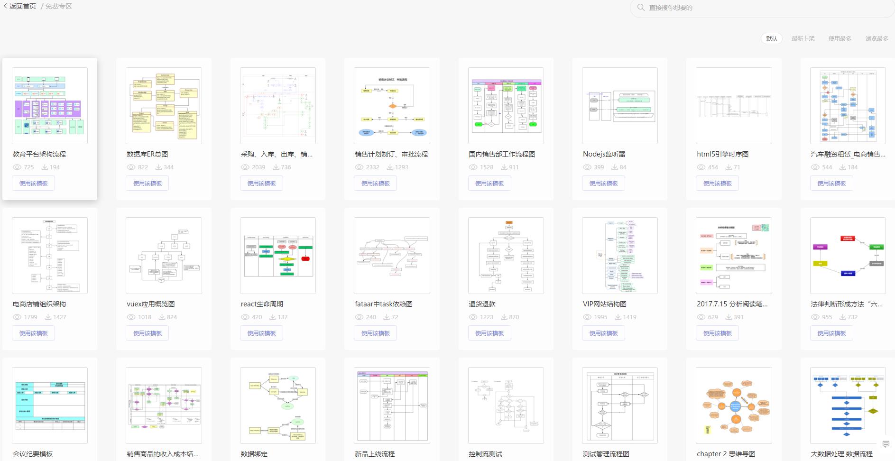
Task: Click the eye icon on chapter 2 思维导图 card
Action: [701, 460]
